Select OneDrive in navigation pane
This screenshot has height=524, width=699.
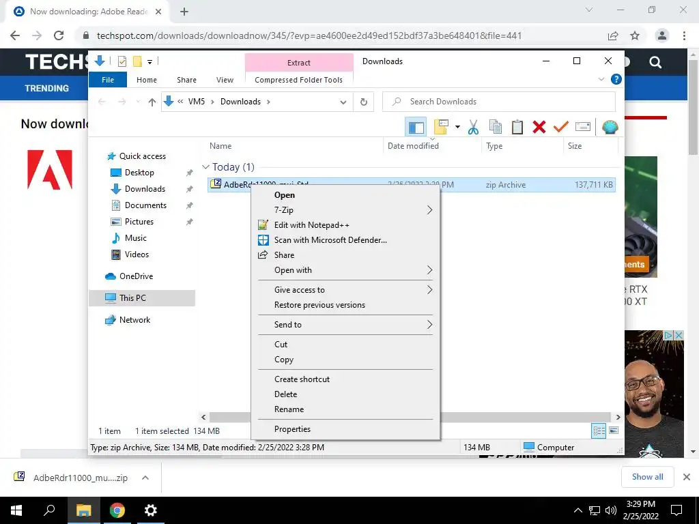(136, 276)
